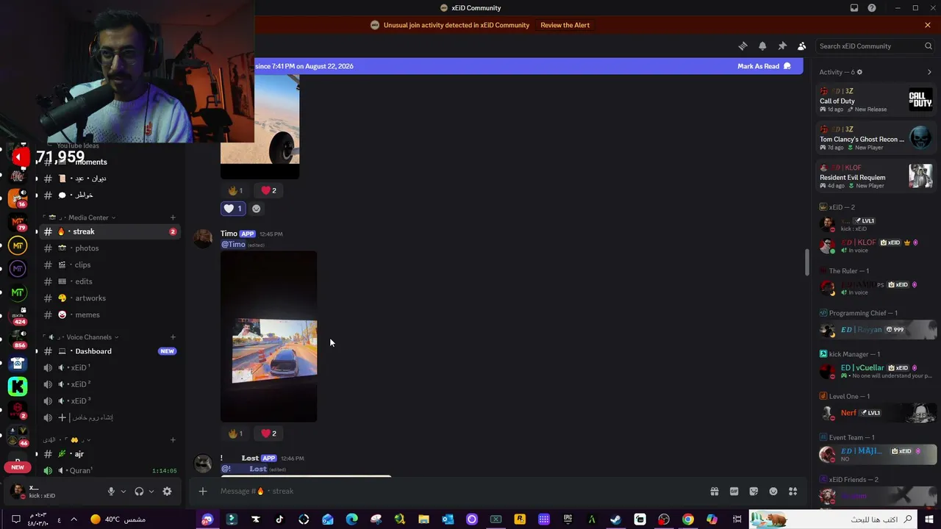Add a channel to Voice Channels
The height and width of the screenshot is (529, 941).
(x=173, y=337)
